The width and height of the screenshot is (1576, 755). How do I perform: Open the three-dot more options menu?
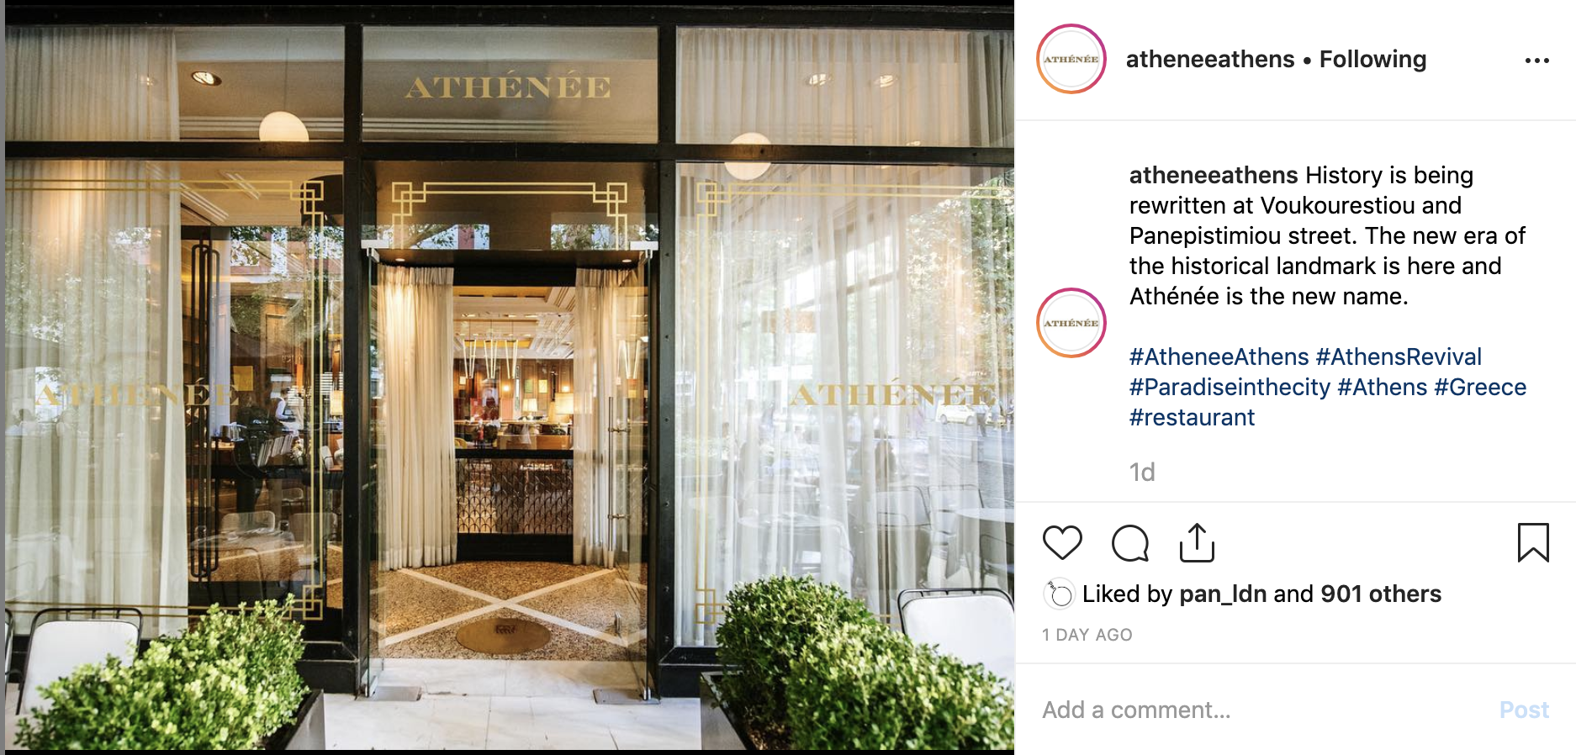(x=1537, y=61)
